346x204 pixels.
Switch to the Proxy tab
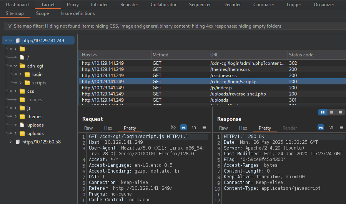(x=73, y=4)
